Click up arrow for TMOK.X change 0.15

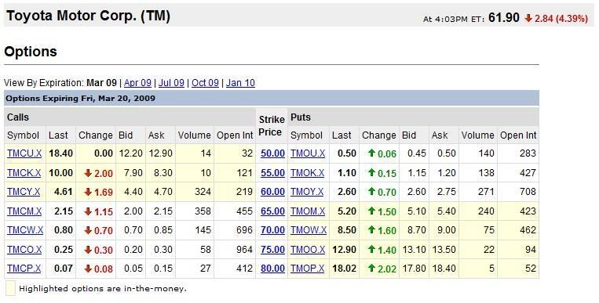coord(371,172)
